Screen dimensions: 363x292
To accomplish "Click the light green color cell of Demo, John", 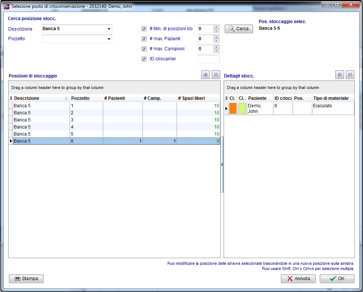I will click(x=242, y=108).
